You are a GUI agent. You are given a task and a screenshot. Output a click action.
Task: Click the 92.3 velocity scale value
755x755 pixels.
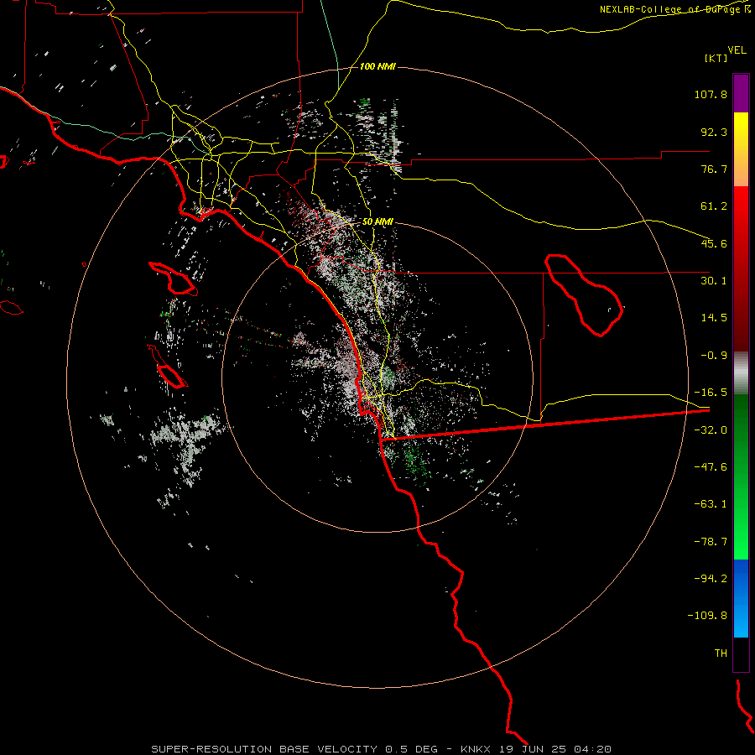tap(714, 132)
